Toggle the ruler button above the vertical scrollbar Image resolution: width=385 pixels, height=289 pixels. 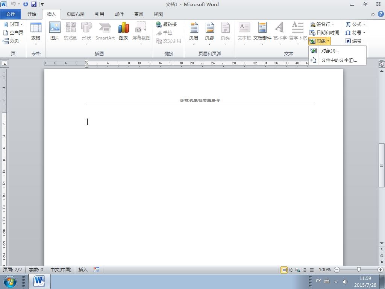(x=382, y=64)
